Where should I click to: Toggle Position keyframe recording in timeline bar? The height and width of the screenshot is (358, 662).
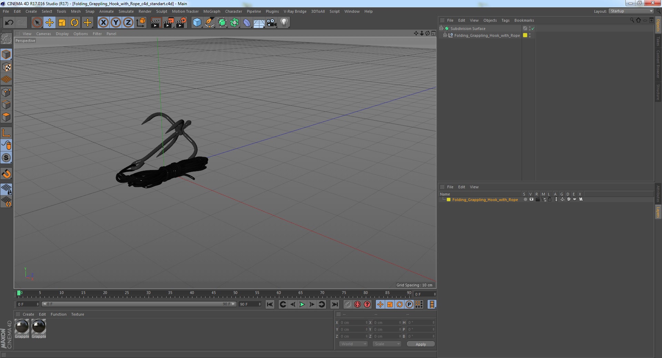point(380,304)
